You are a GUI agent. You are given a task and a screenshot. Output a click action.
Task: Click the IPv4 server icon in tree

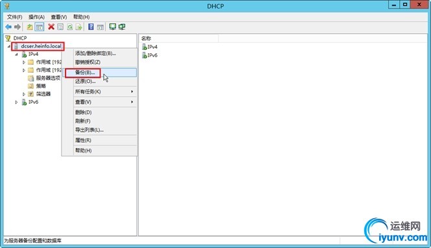pos(24,55)
